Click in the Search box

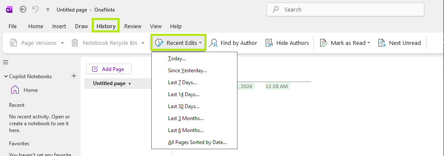click(345, 9)
